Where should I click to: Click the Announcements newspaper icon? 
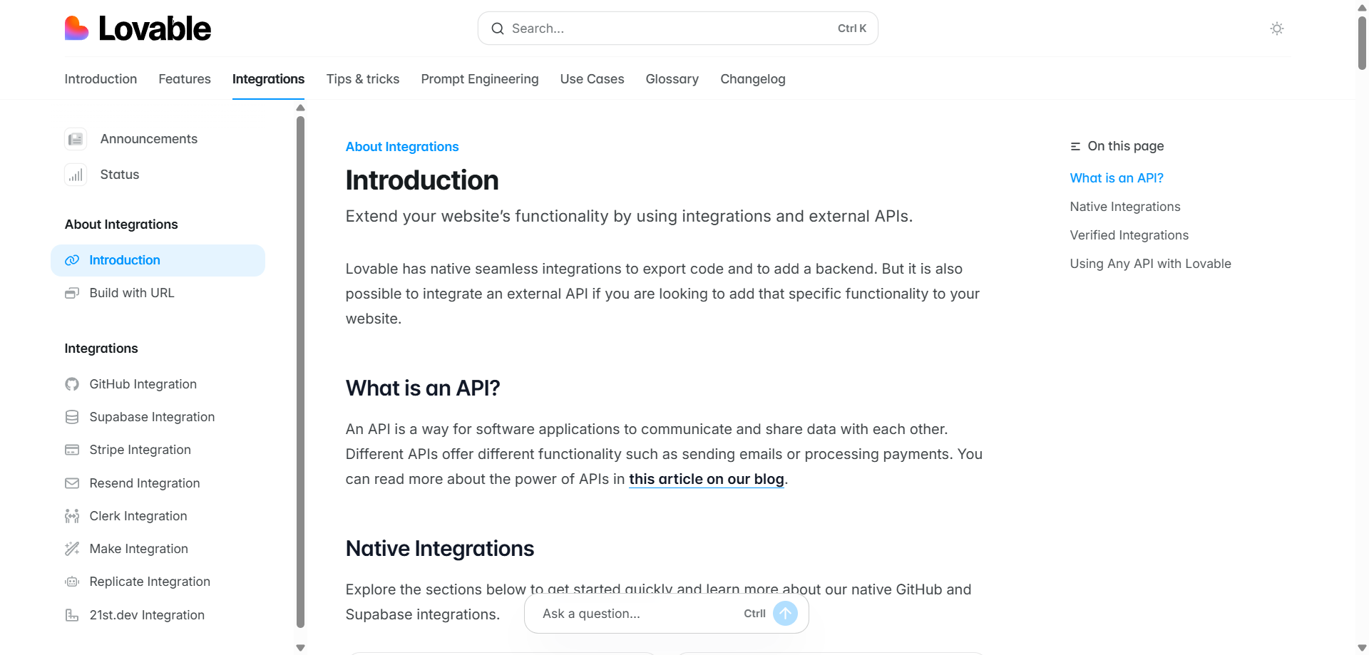pyautogui.click(x=76, y=139)
